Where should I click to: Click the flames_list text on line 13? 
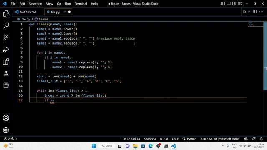pyautogui.click(x=47, y=81)
